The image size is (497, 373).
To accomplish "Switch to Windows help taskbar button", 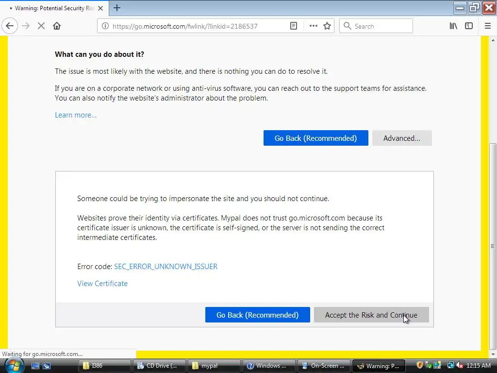I will pos(269,366).
